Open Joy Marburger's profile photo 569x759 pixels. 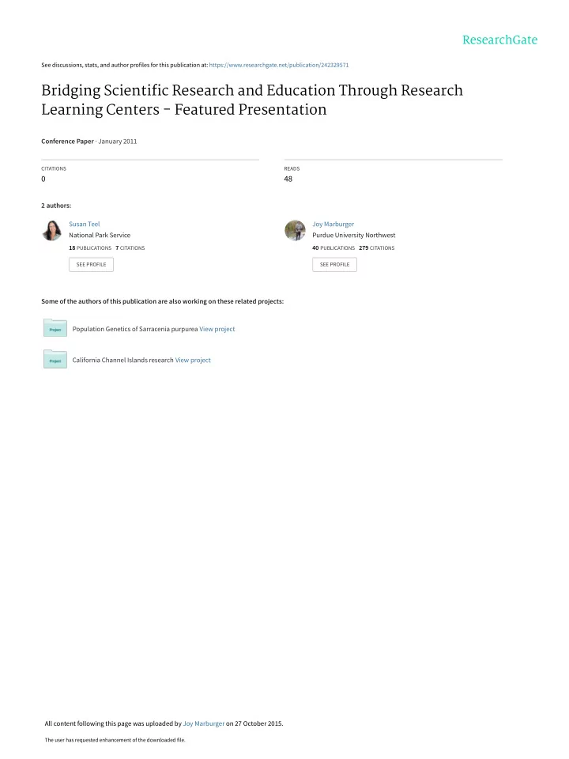(295, 230)
